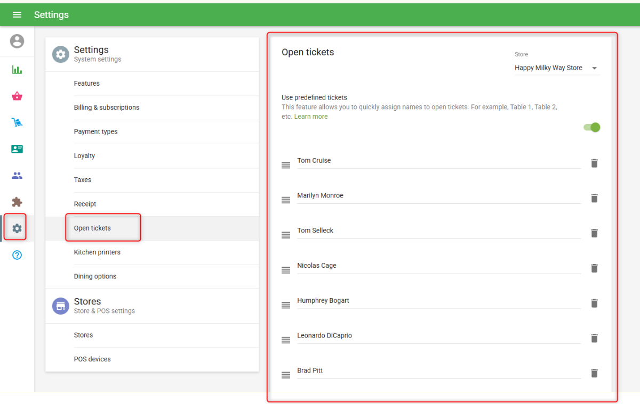
Task: Open POS devices settings
Action: click(92, 359)
